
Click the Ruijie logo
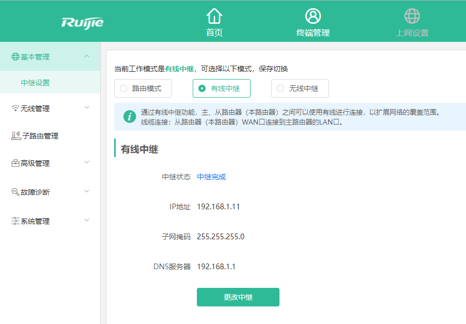[83, 21]
